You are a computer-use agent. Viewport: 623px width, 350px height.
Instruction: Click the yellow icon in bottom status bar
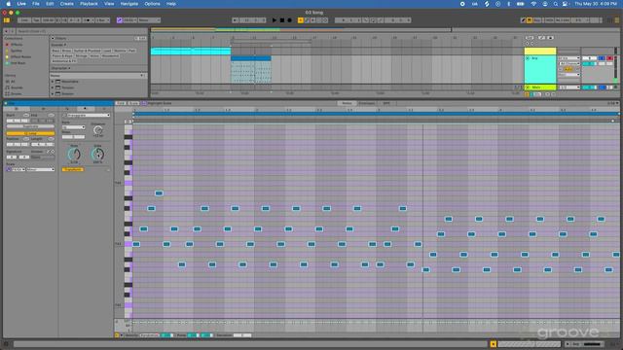pos(494,344)
